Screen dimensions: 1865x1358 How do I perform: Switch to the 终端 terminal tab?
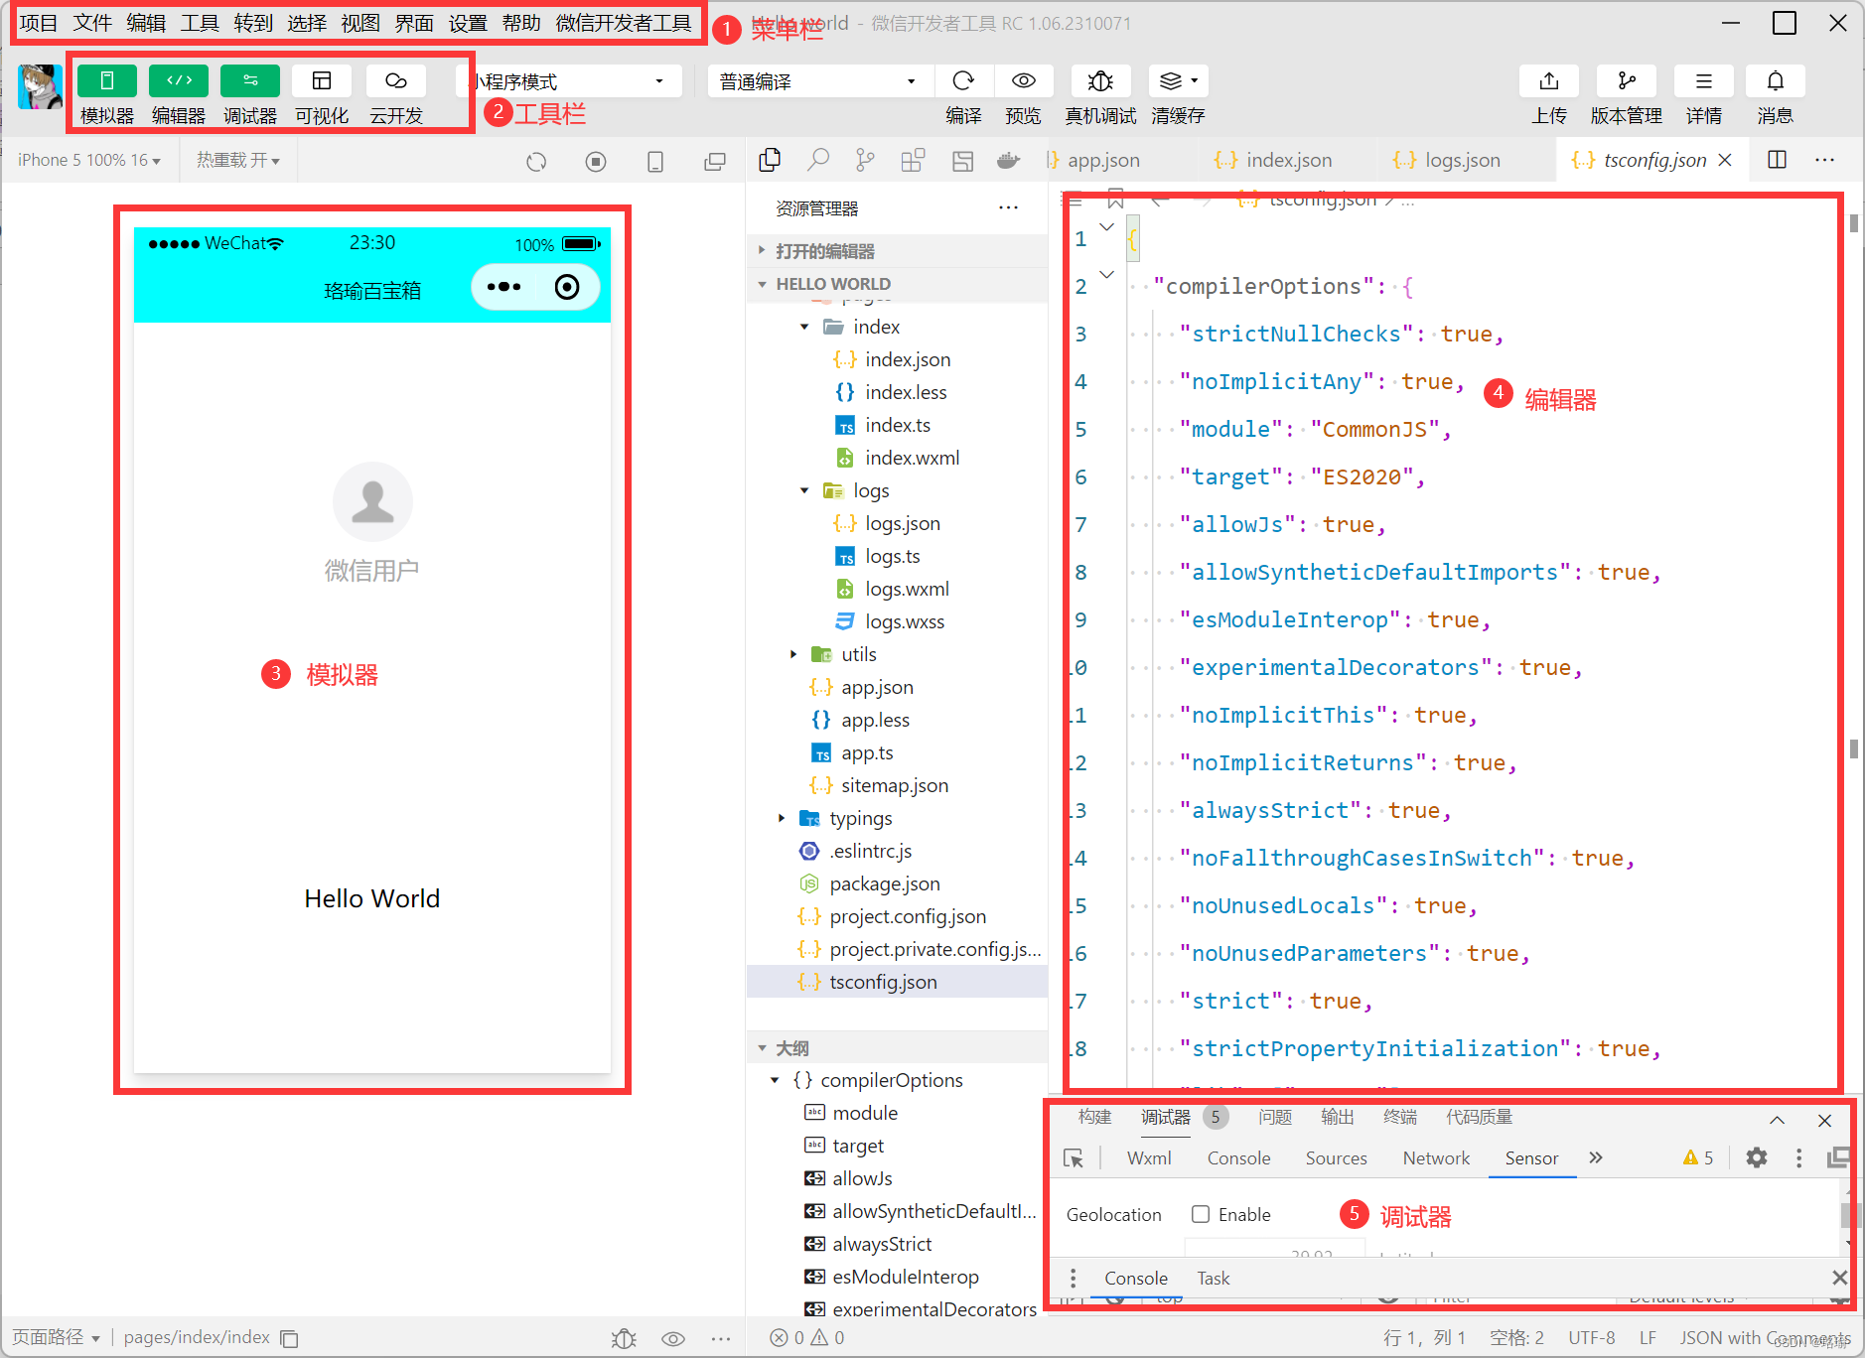(1400, 1117)
